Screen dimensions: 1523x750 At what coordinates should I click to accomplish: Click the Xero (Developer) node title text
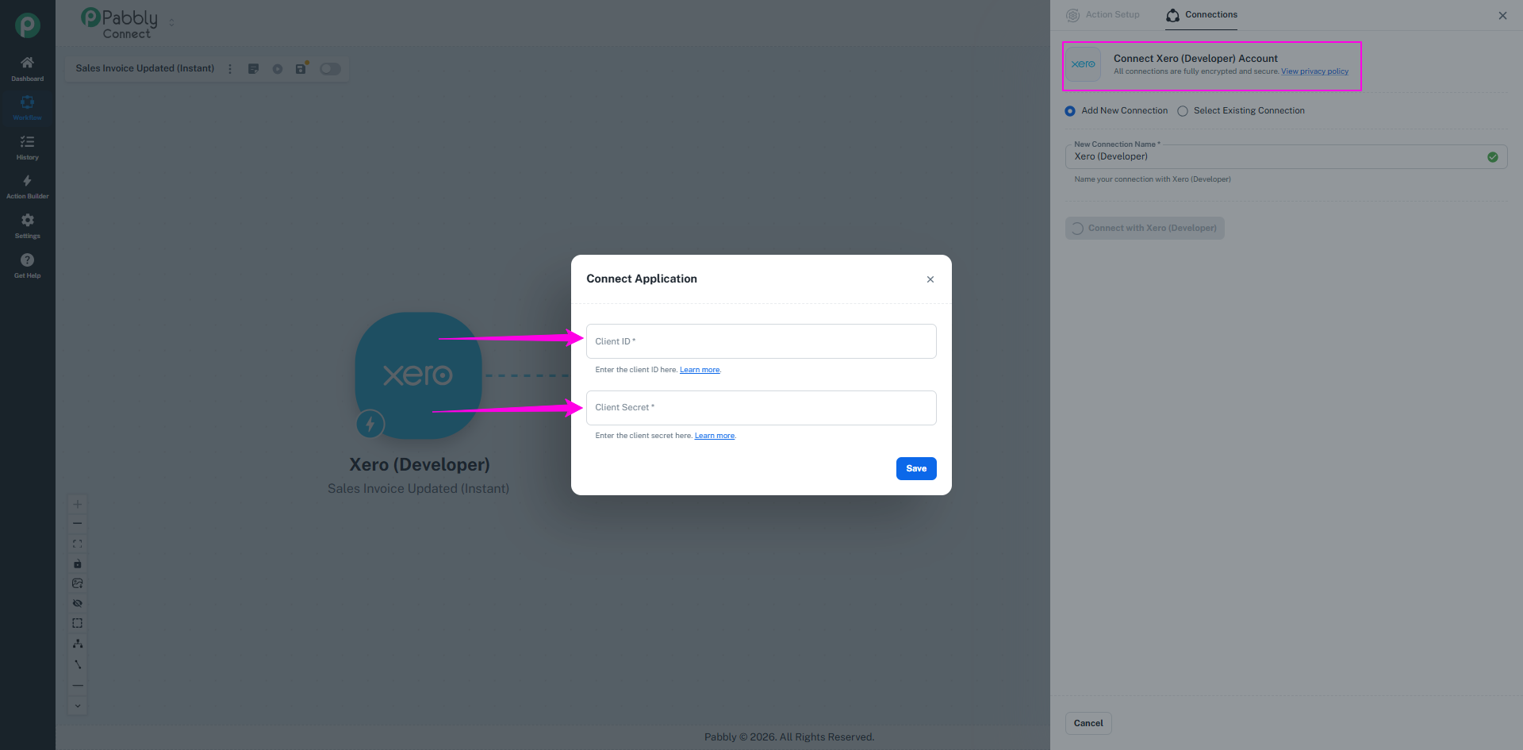coord(420,465)
